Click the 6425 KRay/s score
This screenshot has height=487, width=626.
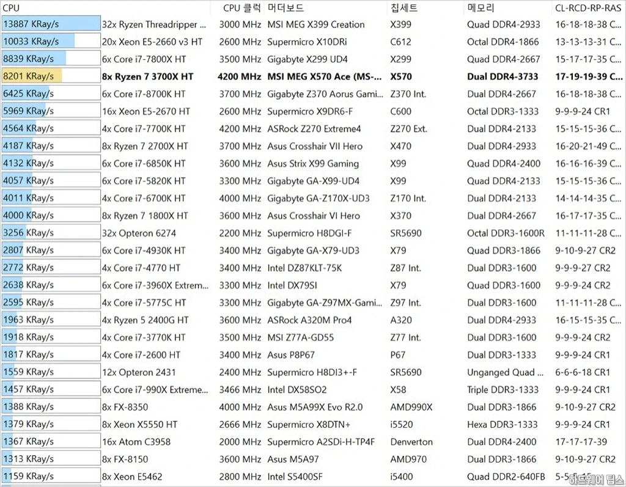tap(28, 94)
